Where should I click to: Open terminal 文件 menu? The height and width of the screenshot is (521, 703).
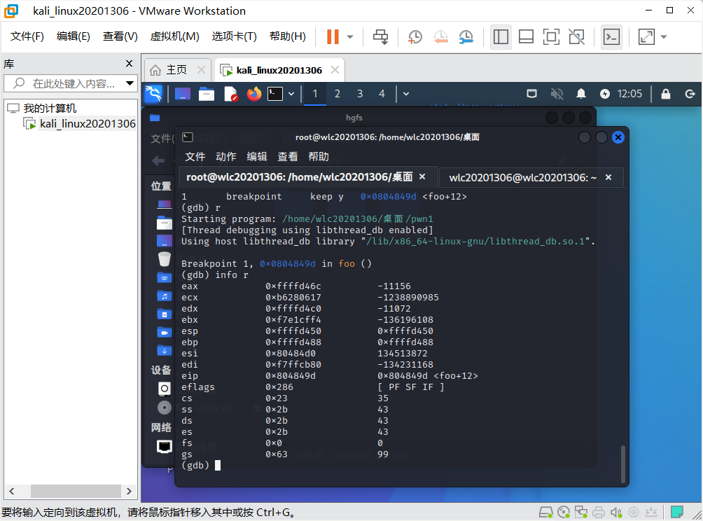[195, 156]
